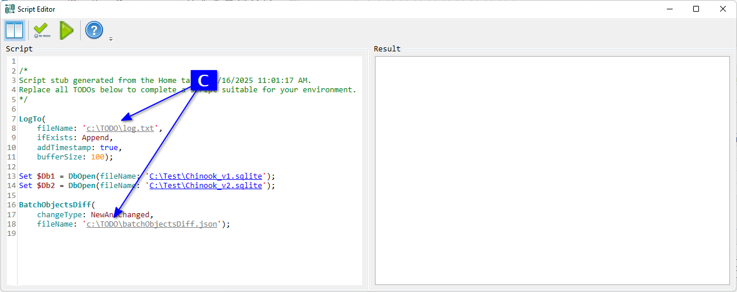Open the C:\Test\Chinook_v2.sqlite path link
Viewport: 737px width, 292px height.
tap(206, 186)
